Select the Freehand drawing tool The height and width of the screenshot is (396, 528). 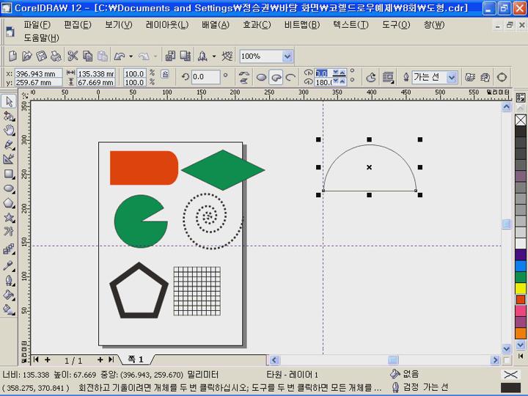tap(9, 144)
